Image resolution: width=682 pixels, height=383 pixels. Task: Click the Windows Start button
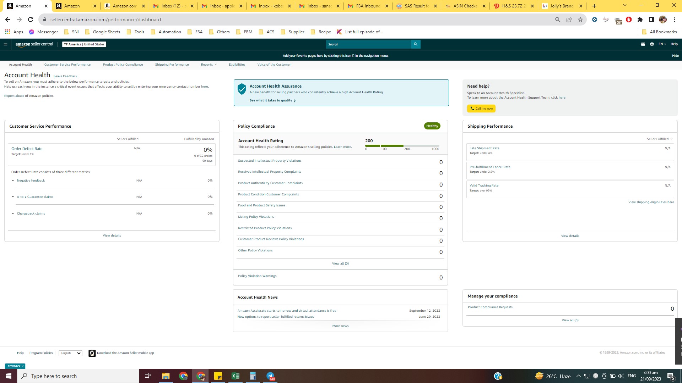coord(9,376)
